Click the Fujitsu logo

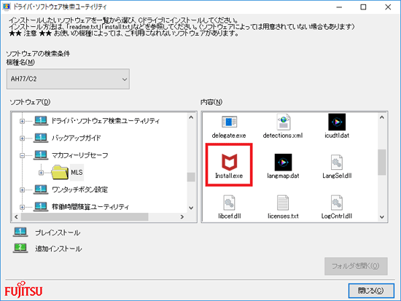[x=23, y=290]
